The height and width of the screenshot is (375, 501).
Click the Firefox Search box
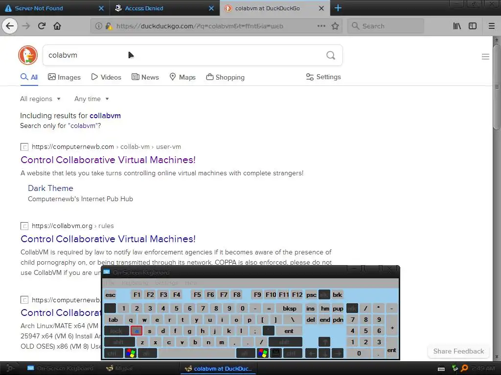386,26
